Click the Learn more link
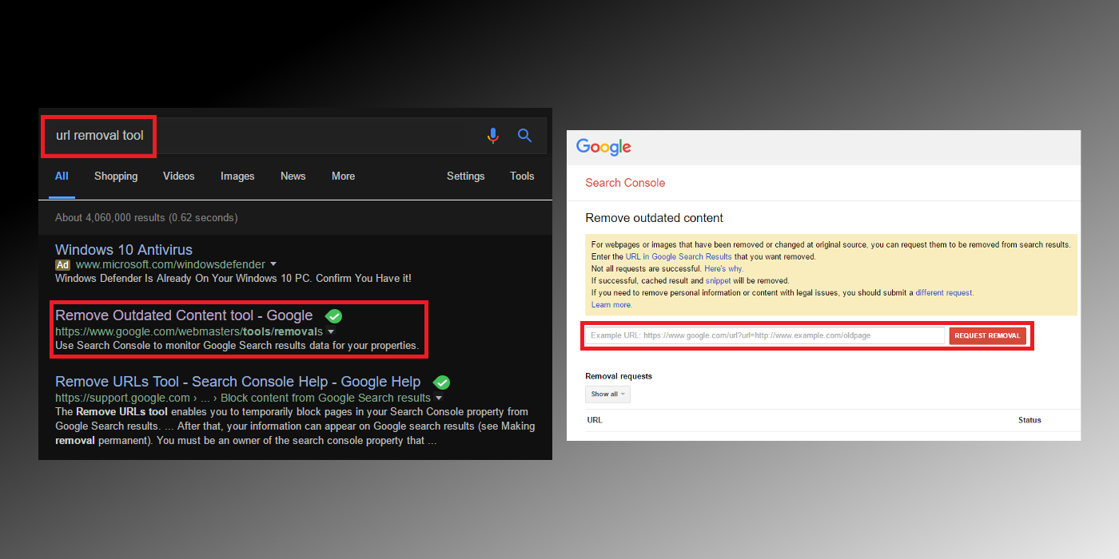Viewport: 1119px width, 559px height. (611, 305)
